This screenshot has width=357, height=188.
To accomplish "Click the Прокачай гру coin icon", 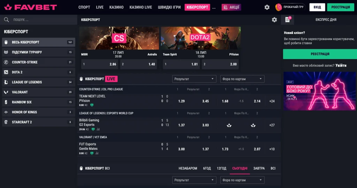I will coord(279,7).
